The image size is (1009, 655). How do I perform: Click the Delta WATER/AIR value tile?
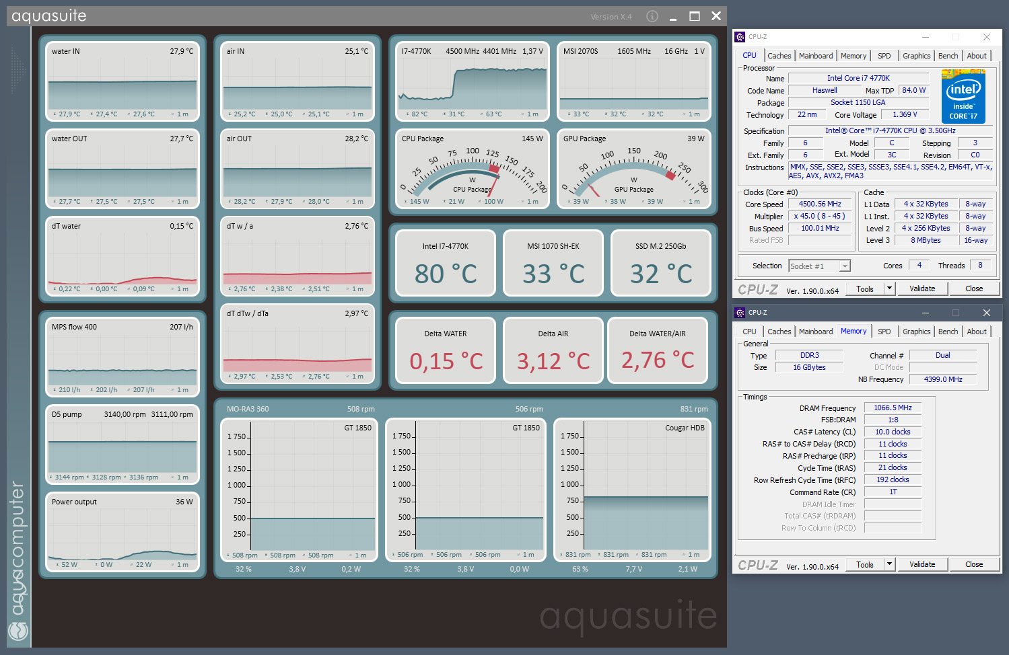658,350
